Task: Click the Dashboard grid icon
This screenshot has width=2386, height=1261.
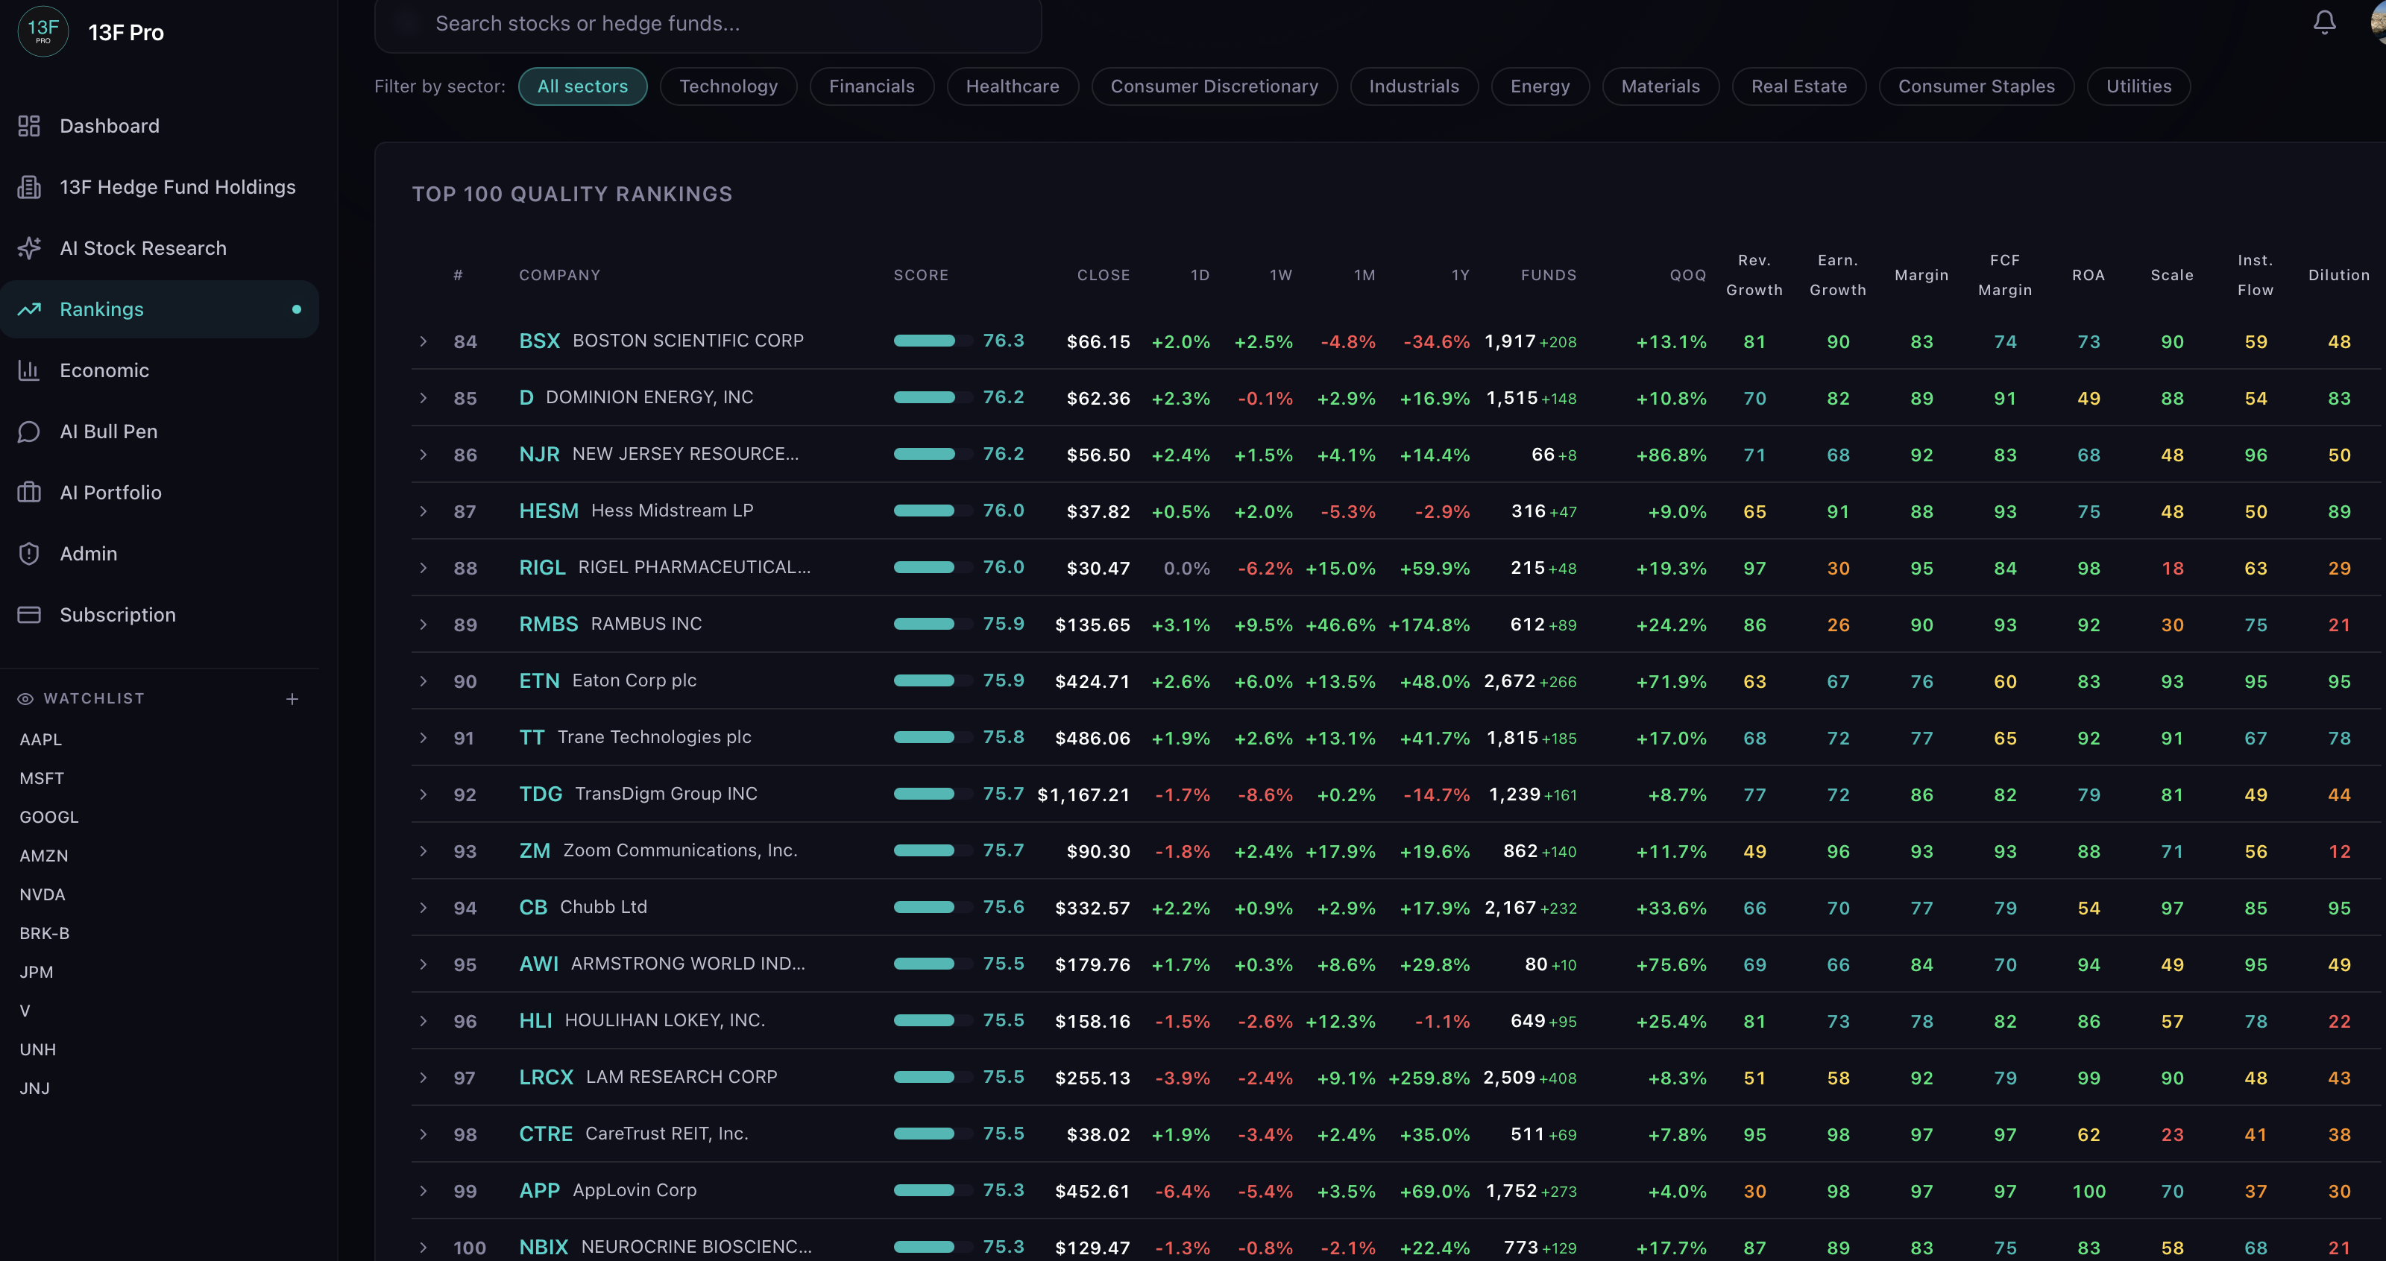Action: point(30,126)
